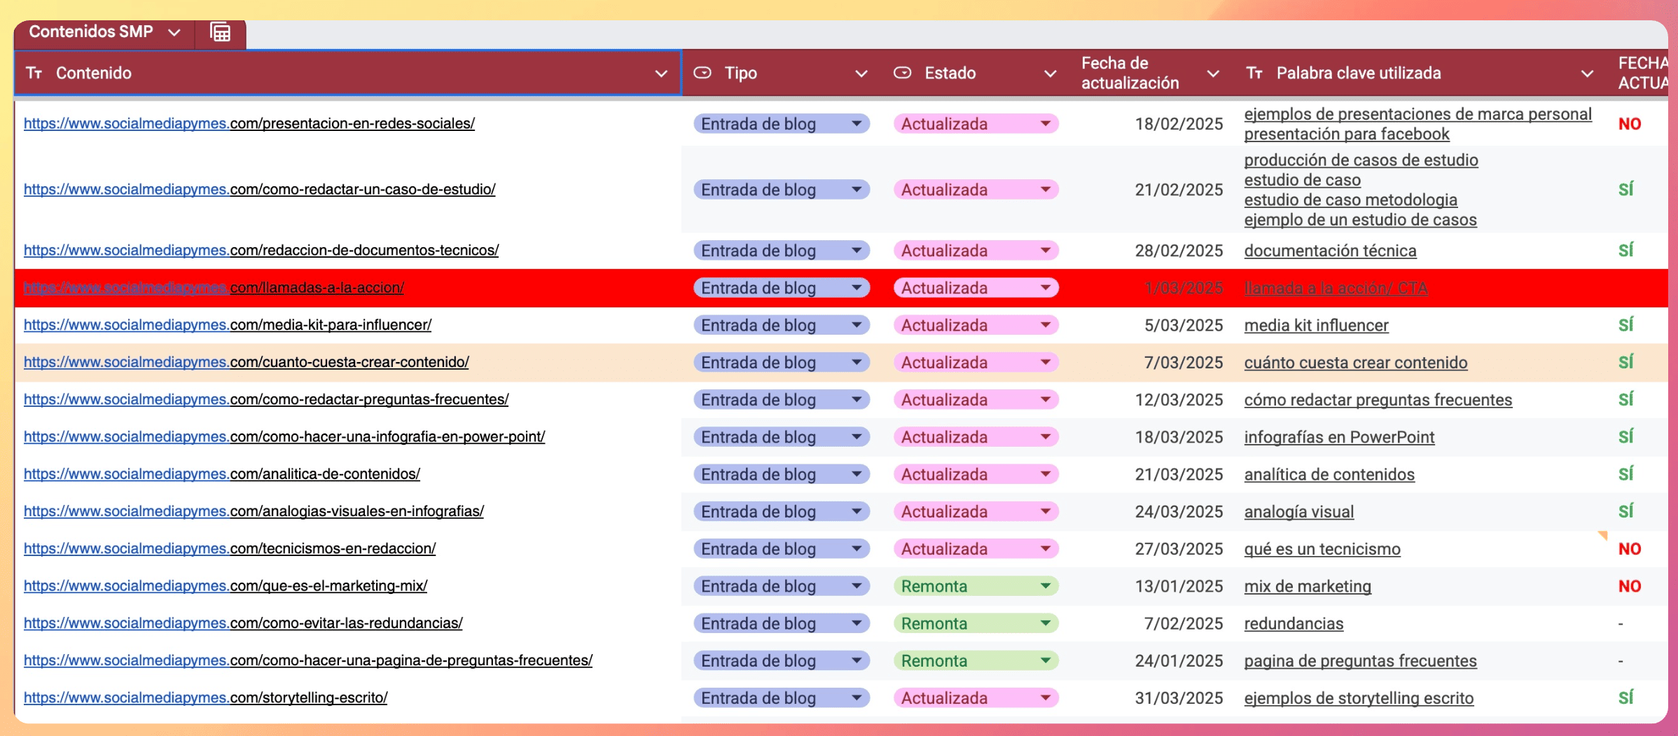This screenshot has height=736, width=1678.
Task: Open Estado dropdown for que-es-el-marketing-mix row
Action: pos(1045,586)
